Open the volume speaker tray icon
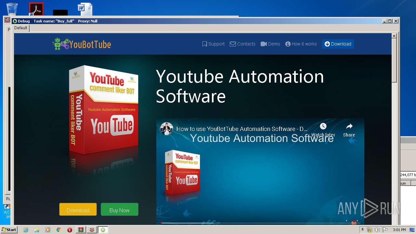 pos(377,230)
